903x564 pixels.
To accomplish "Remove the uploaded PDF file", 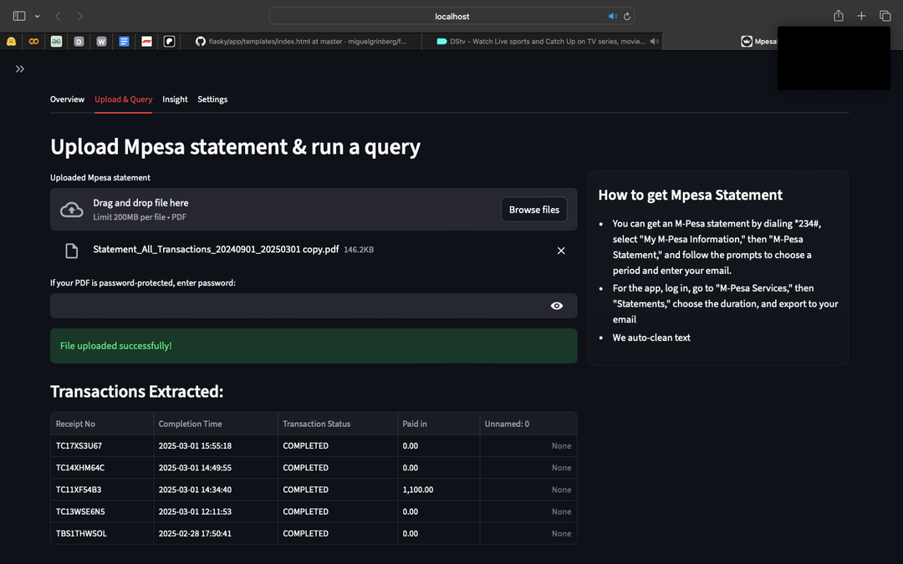I will coord(561,251).
